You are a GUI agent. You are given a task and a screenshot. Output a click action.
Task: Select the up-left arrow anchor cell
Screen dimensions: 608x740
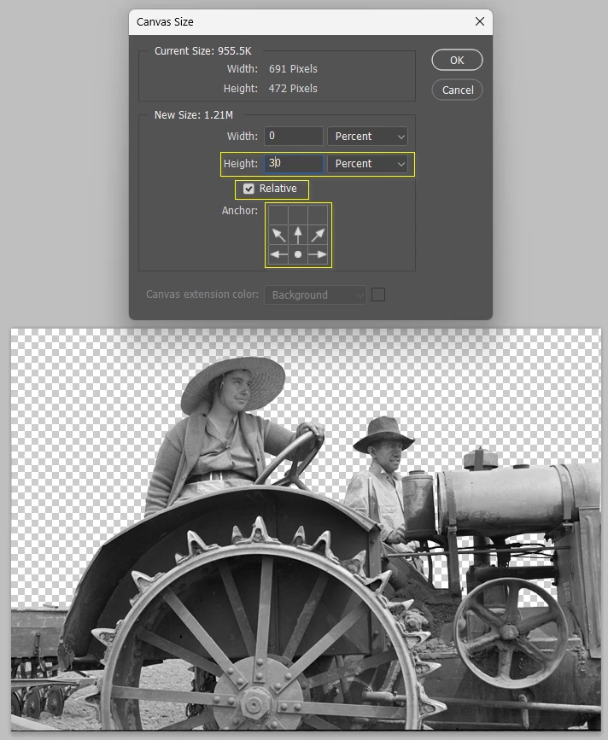pyautogui.click(x=278, y=235)
